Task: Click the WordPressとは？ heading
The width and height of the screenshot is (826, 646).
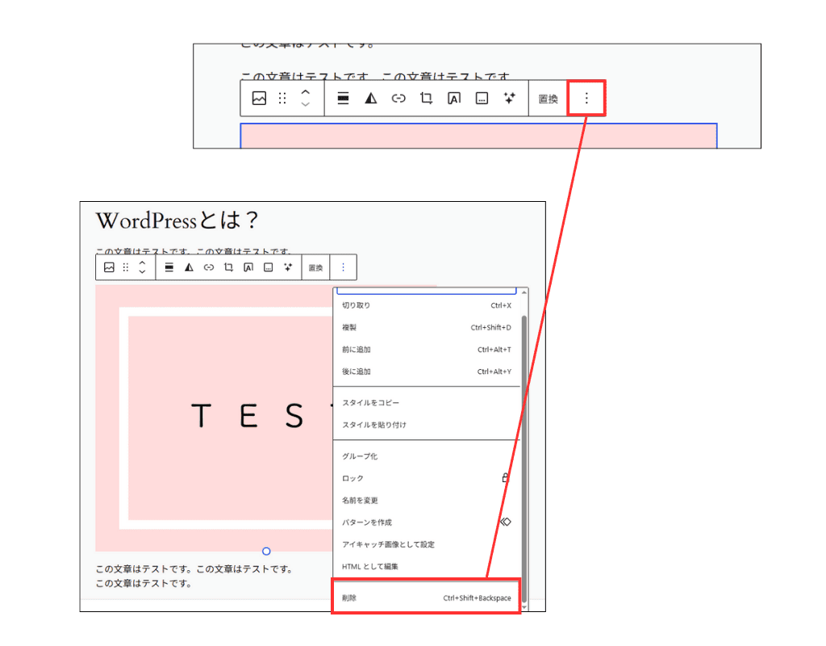Action: click(x=177, y=220)
